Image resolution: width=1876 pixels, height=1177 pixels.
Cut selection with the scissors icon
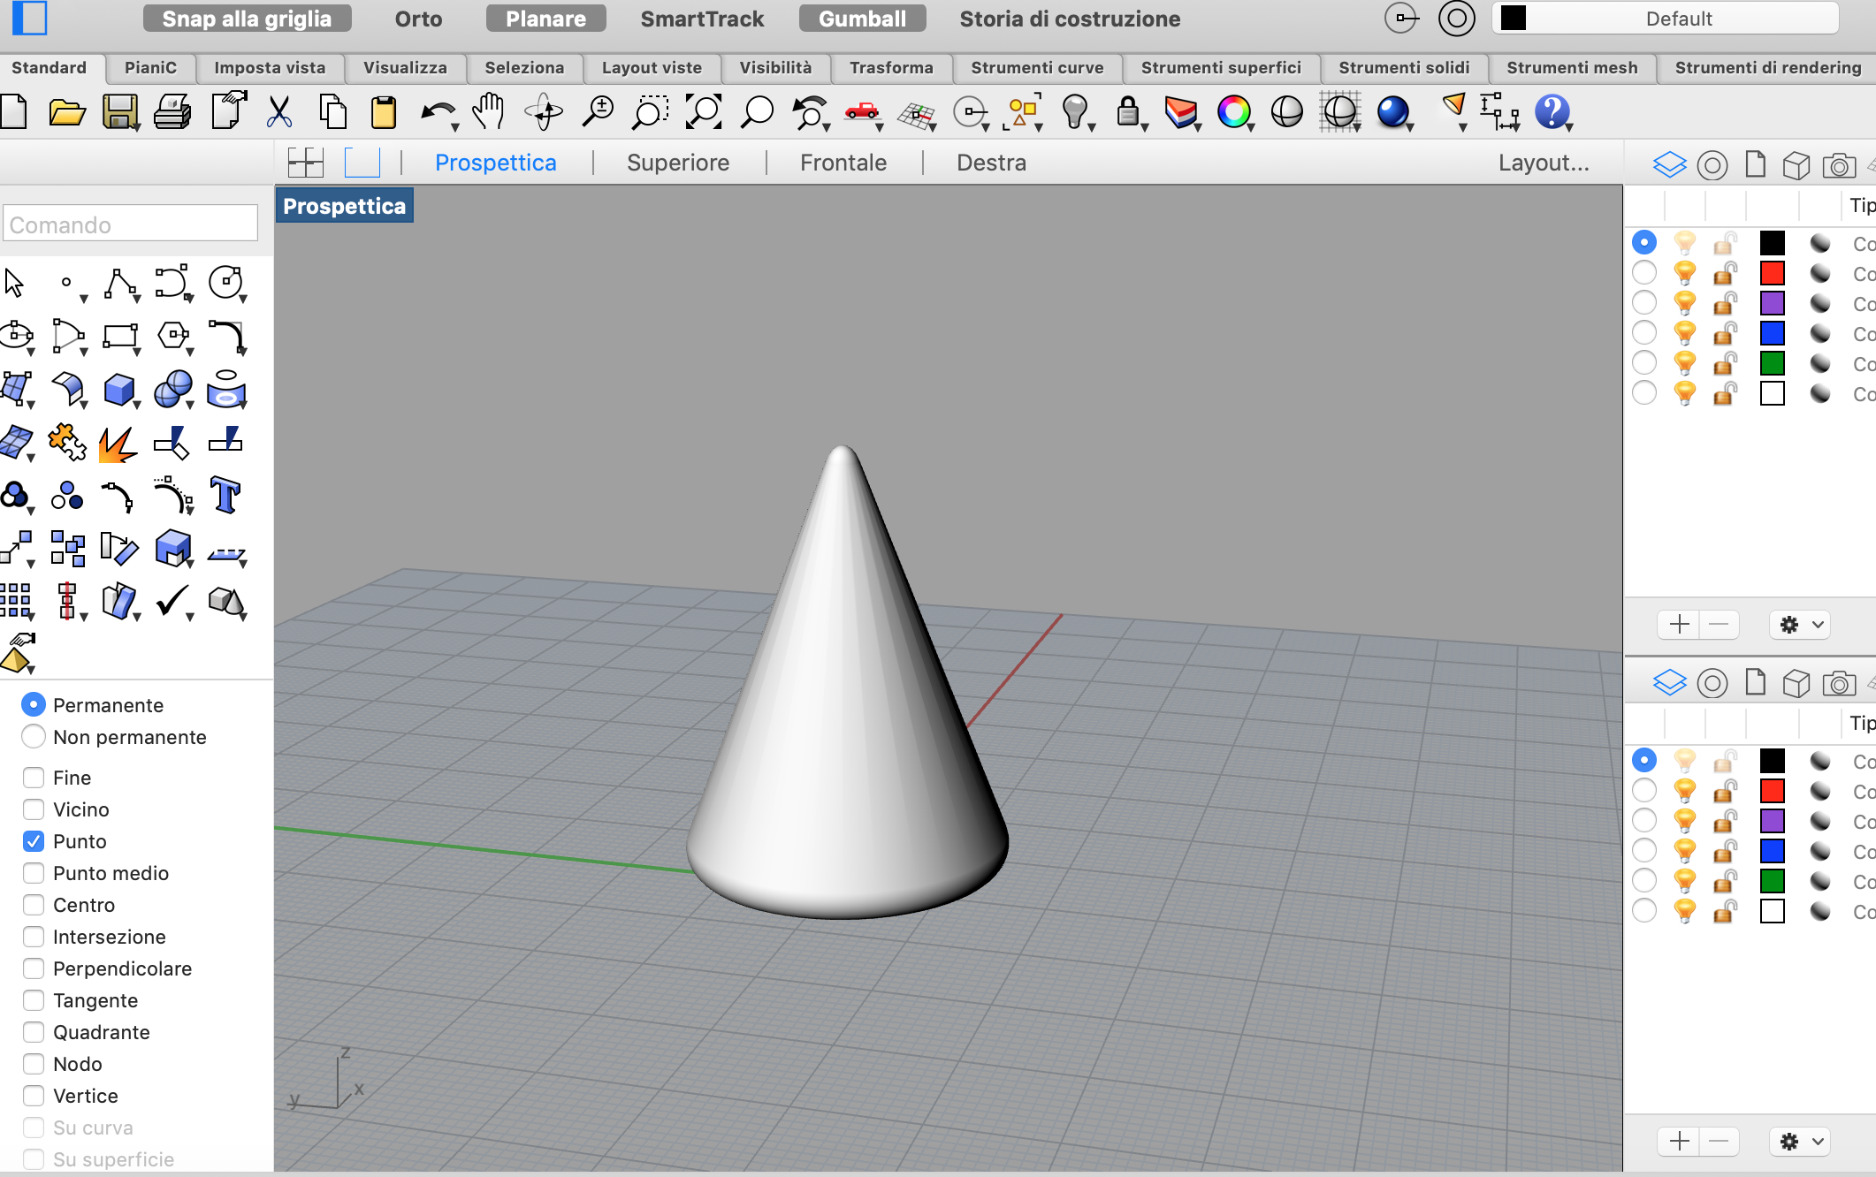279,112
